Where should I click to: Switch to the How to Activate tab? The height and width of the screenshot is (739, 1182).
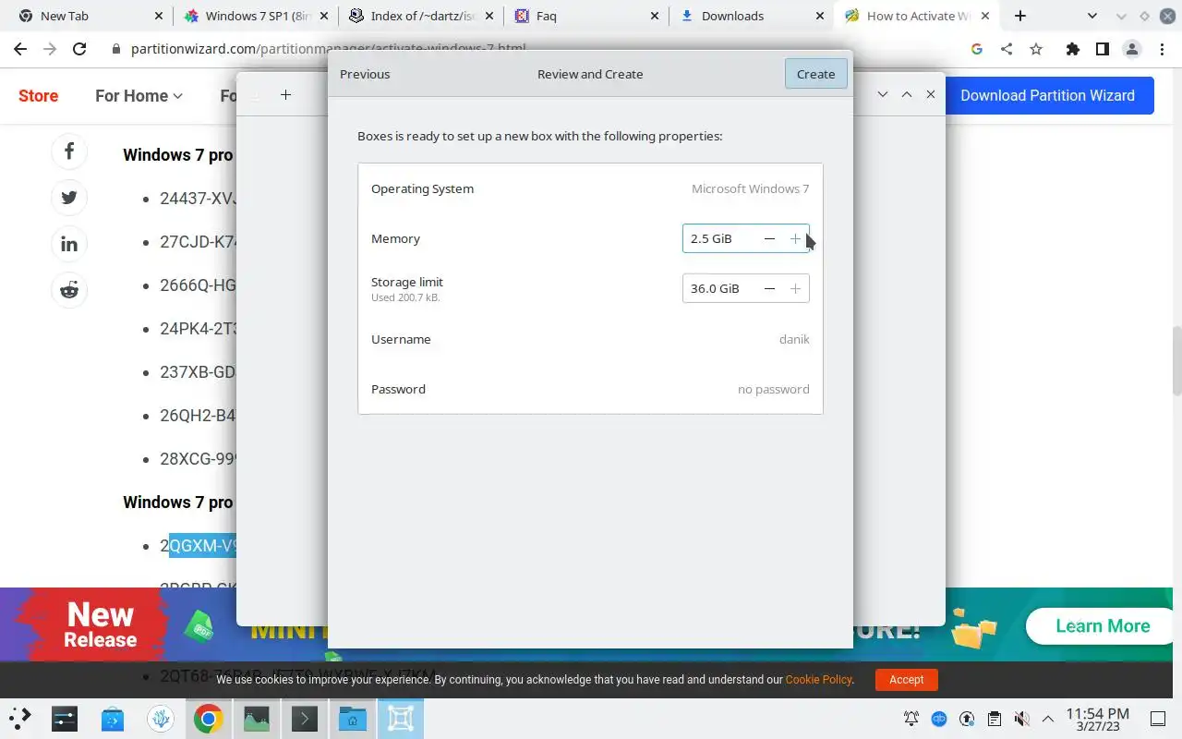tap(919, 16)
